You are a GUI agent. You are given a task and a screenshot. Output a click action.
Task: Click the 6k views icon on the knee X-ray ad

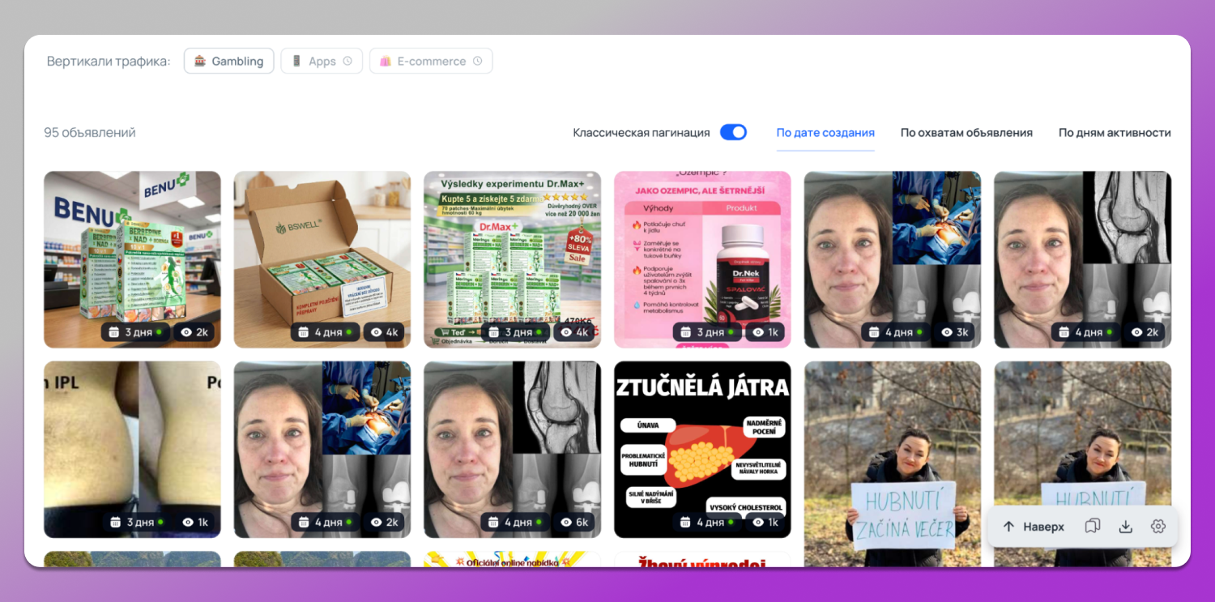pyautogui.click(x=565, y=522)
